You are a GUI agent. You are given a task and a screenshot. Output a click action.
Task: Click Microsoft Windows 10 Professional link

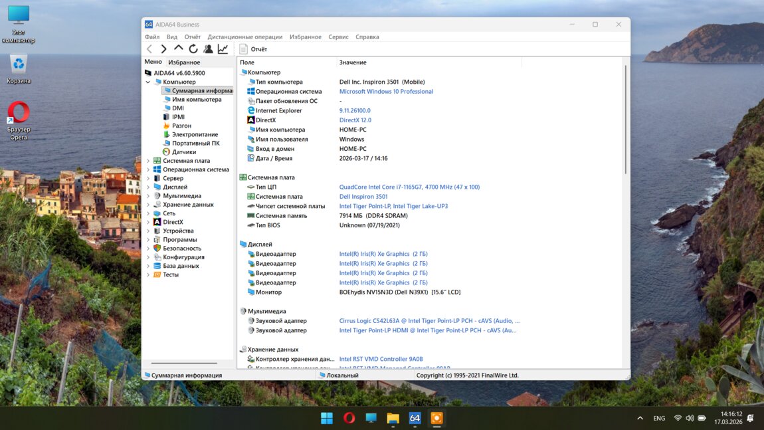tap(386, 92)
